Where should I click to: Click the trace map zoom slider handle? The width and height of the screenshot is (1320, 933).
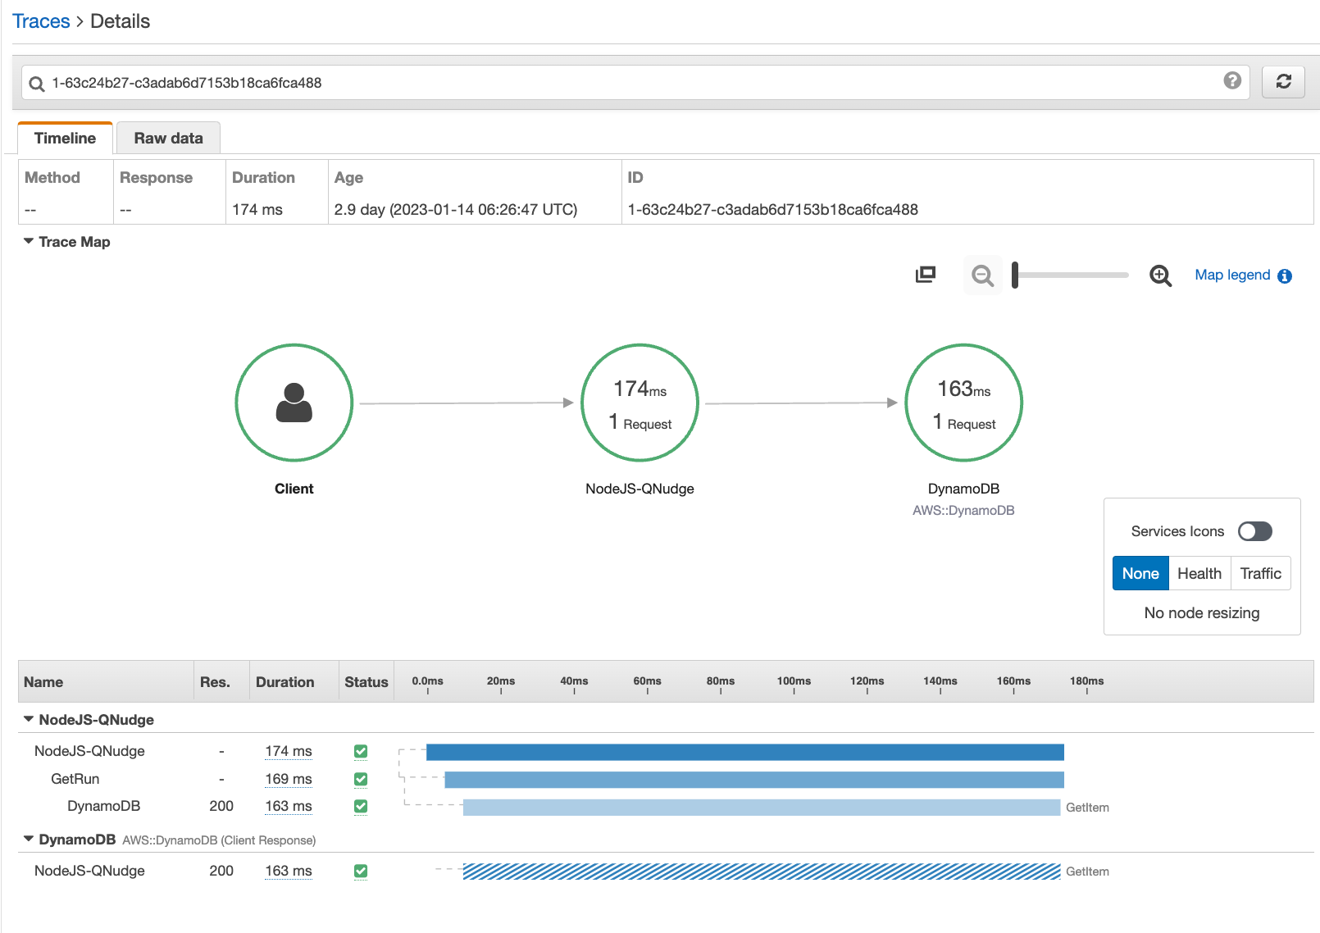point(1015,275)
